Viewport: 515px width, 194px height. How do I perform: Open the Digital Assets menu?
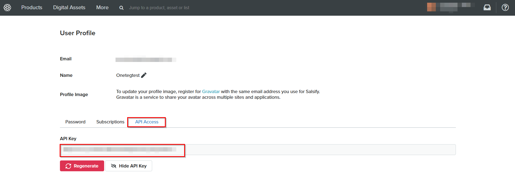[69, 8]
